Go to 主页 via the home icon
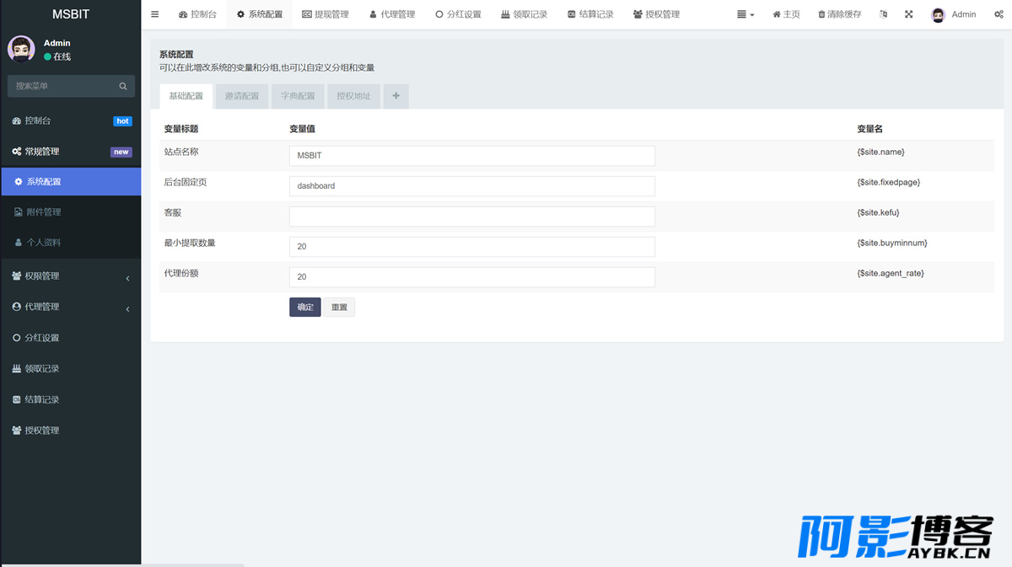 [786, 14]
